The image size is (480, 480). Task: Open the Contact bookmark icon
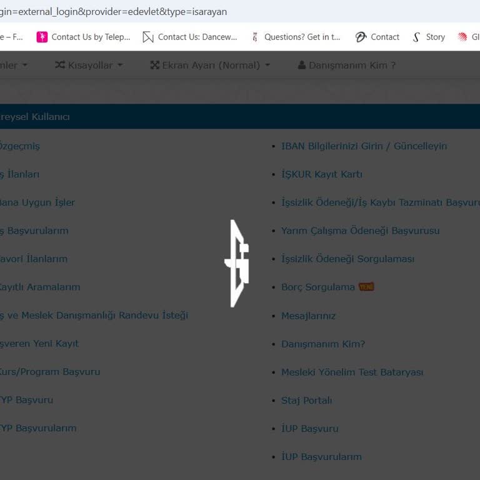click(x=361, y=37)
